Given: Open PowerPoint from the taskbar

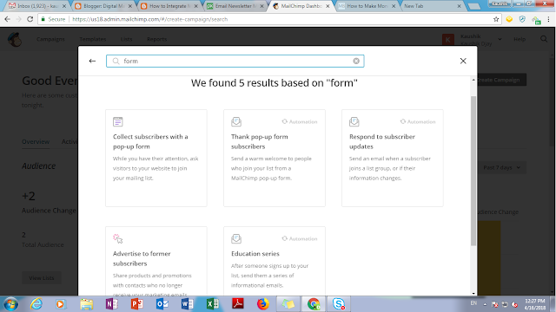Looking at the screenshot, I should pyautogui.click(x=137, y=304).
